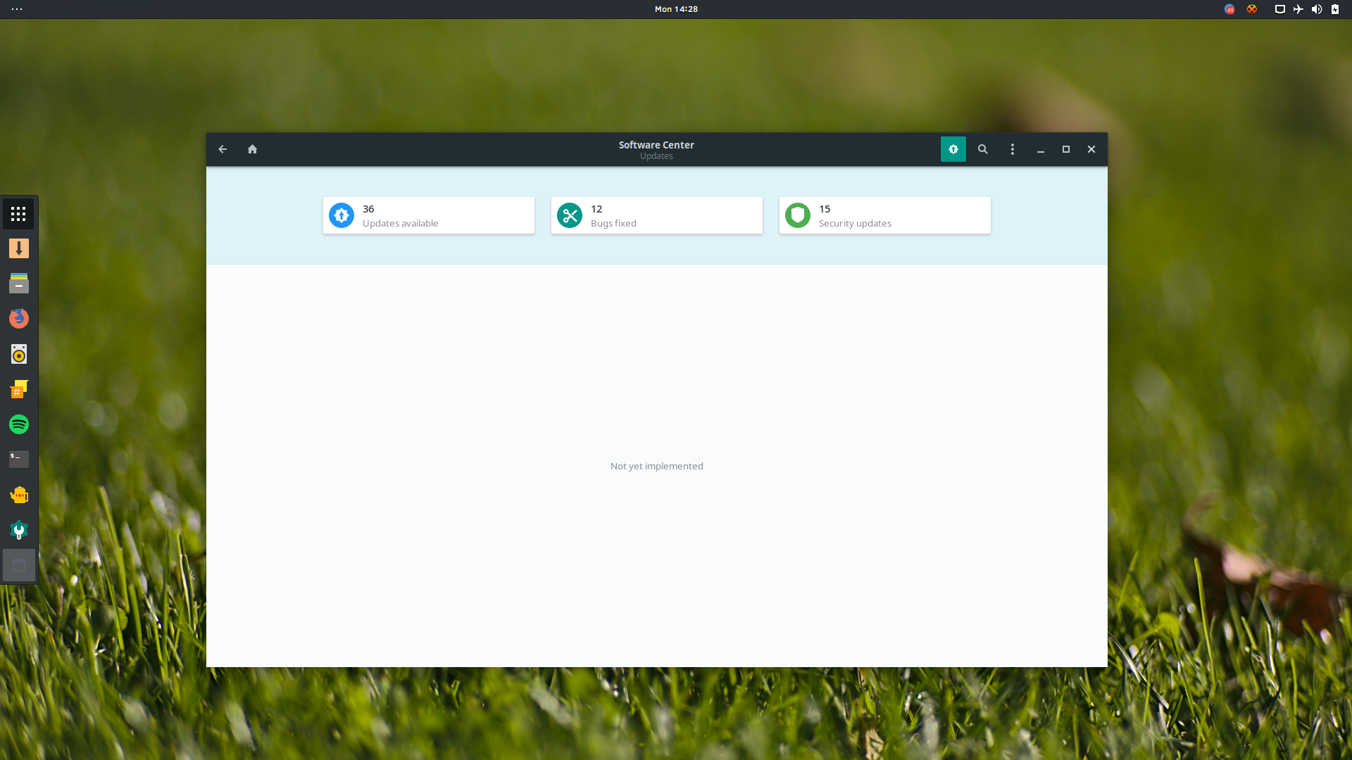This screenshot has height=760, width=1352.
Task: Open the battery indicator in top bar
Action: [x=1335, y=9]
